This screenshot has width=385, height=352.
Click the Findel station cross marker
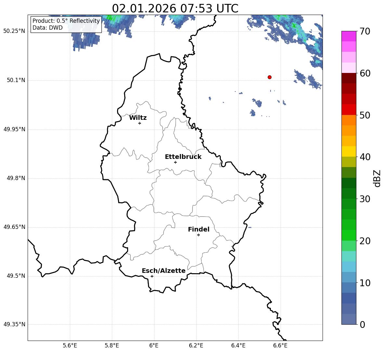click(198, 235)
